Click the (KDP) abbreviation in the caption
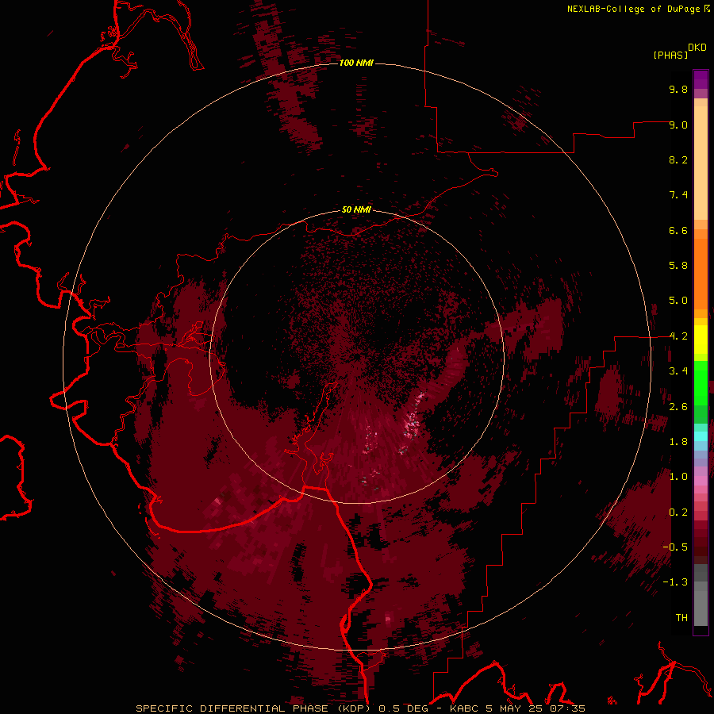Image resolution: width=714 pixels, height=714 pixels. pos(354,708)
